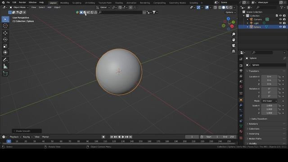
Task: Open the Material properties tab
Action: click(x=241, y=131)
